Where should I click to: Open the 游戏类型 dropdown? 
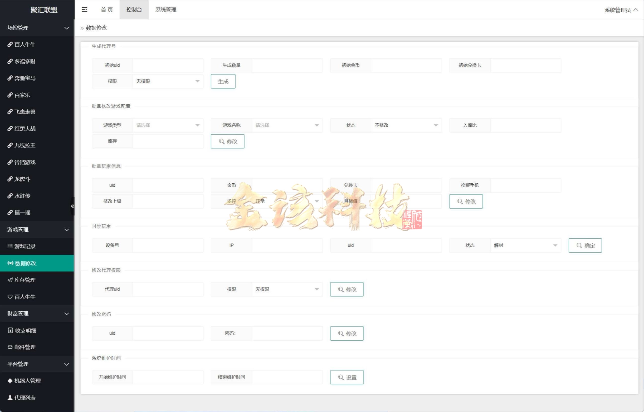point(168,126)
